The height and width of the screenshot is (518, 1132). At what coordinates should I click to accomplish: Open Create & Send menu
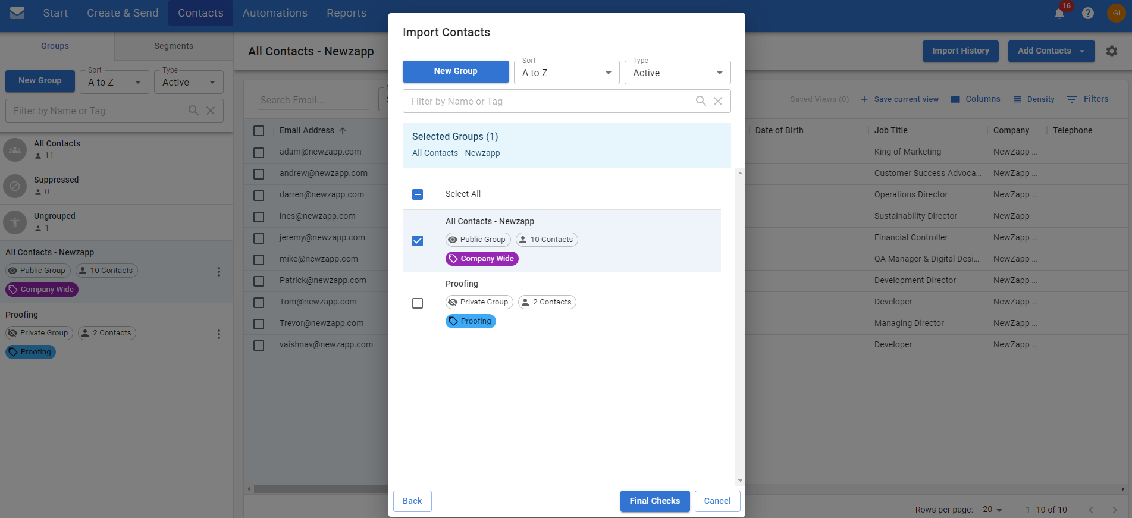[123, 13]
